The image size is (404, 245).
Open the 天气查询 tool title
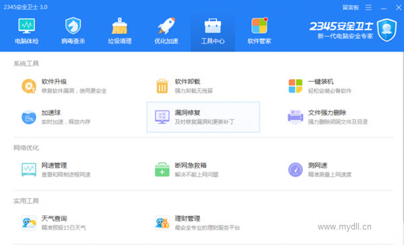[x=54, y=219]
